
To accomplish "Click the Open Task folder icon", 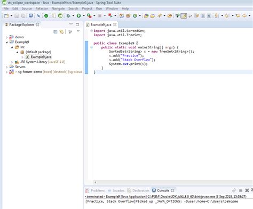I will point(153,16).
